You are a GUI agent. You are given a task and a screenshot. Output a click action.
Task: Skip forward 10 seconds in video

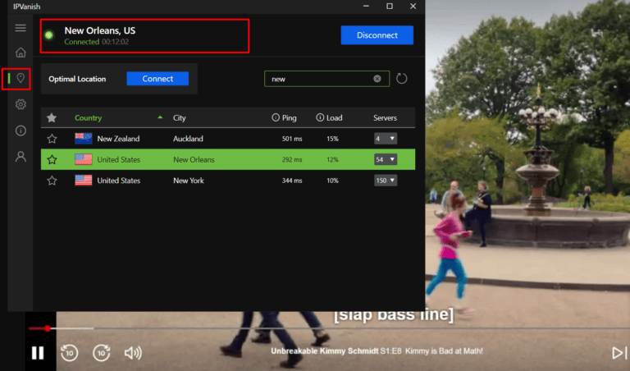point(101,353)
